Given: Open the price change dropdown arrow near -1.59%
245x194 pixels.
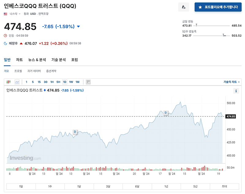Looking at the screenshot, I should [x=78, y=27].
